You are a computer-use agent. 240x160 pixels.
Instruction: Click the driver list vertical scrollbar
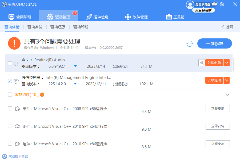(x=234, y=65)
